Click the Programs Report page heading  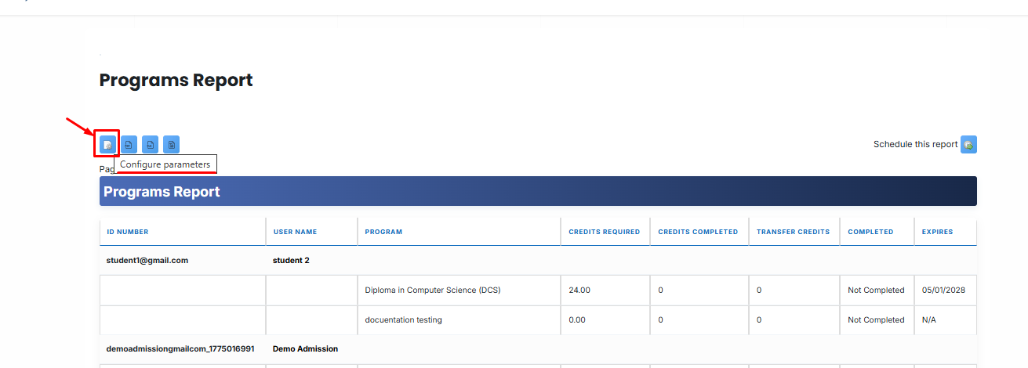tap(176, 80)
